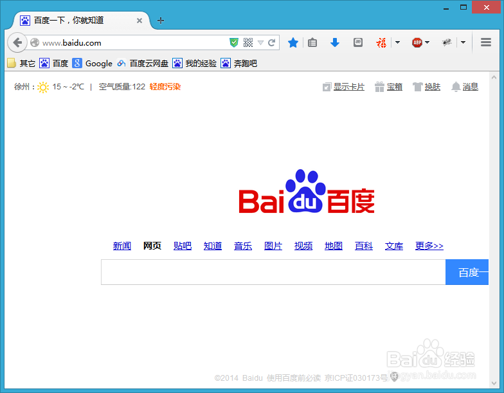The image size is (504, 393).
Task: Open the downloads arrow icon
Action: click(x=335, y=42)
